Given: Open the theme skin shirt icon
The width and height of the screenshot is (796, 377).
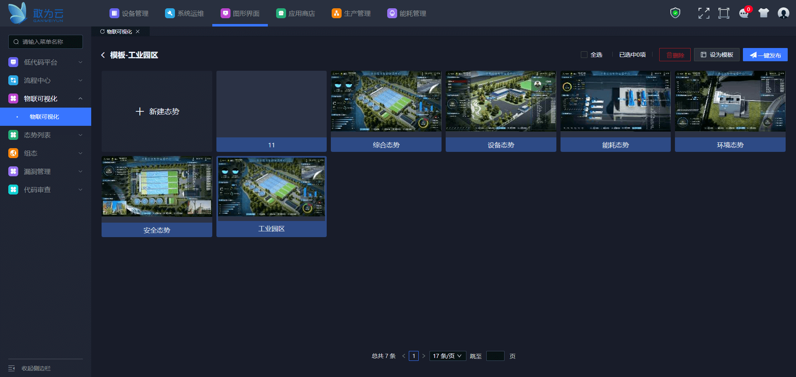Looking at the screenshot, I should pos(764,13).
